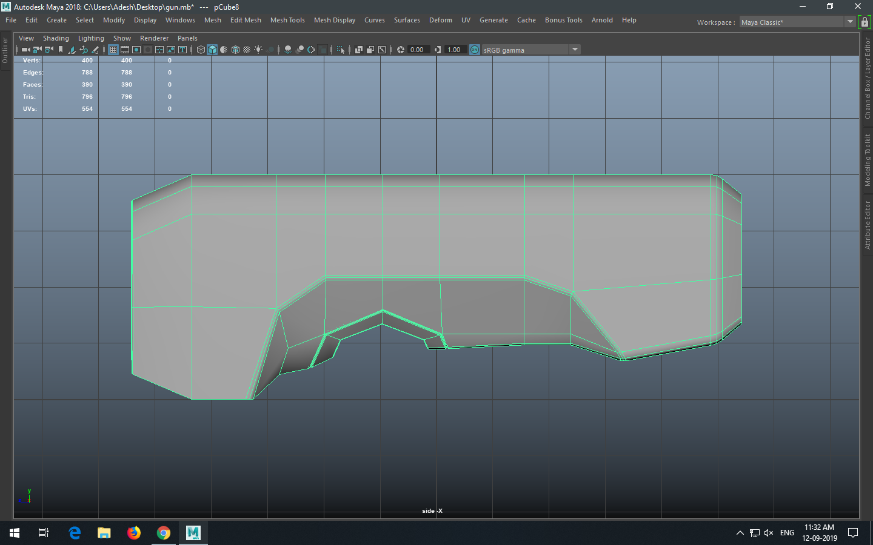Click the Image Plane icon

(72, 50)
